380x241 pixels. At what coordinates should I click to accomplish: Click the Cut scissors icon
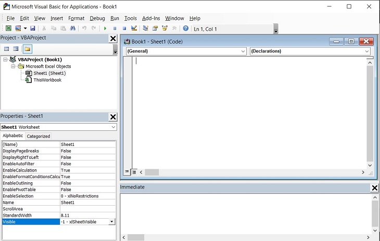click(44, 28)
